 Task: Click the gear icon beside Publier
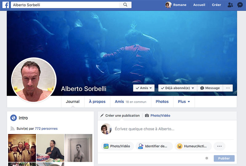coord(207,158)
